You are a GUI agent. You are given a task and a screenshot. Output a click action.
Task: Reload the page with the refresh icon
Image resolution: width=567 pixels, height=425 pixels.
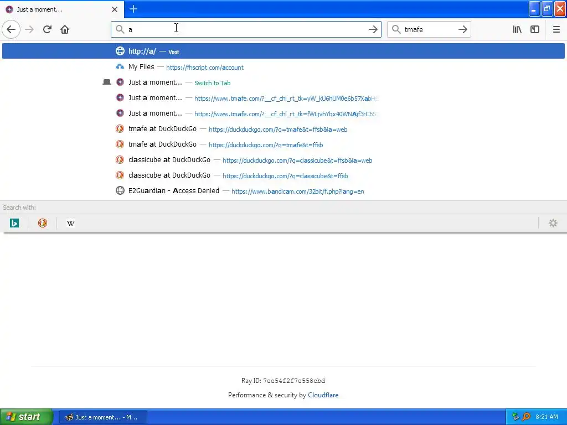[x=47, y=29]
